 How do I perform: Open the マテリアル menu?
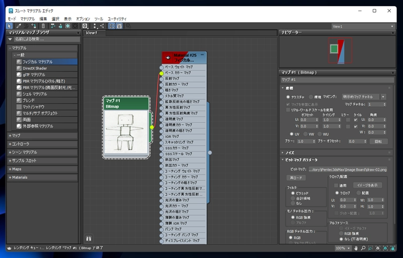tap(28, 19)
